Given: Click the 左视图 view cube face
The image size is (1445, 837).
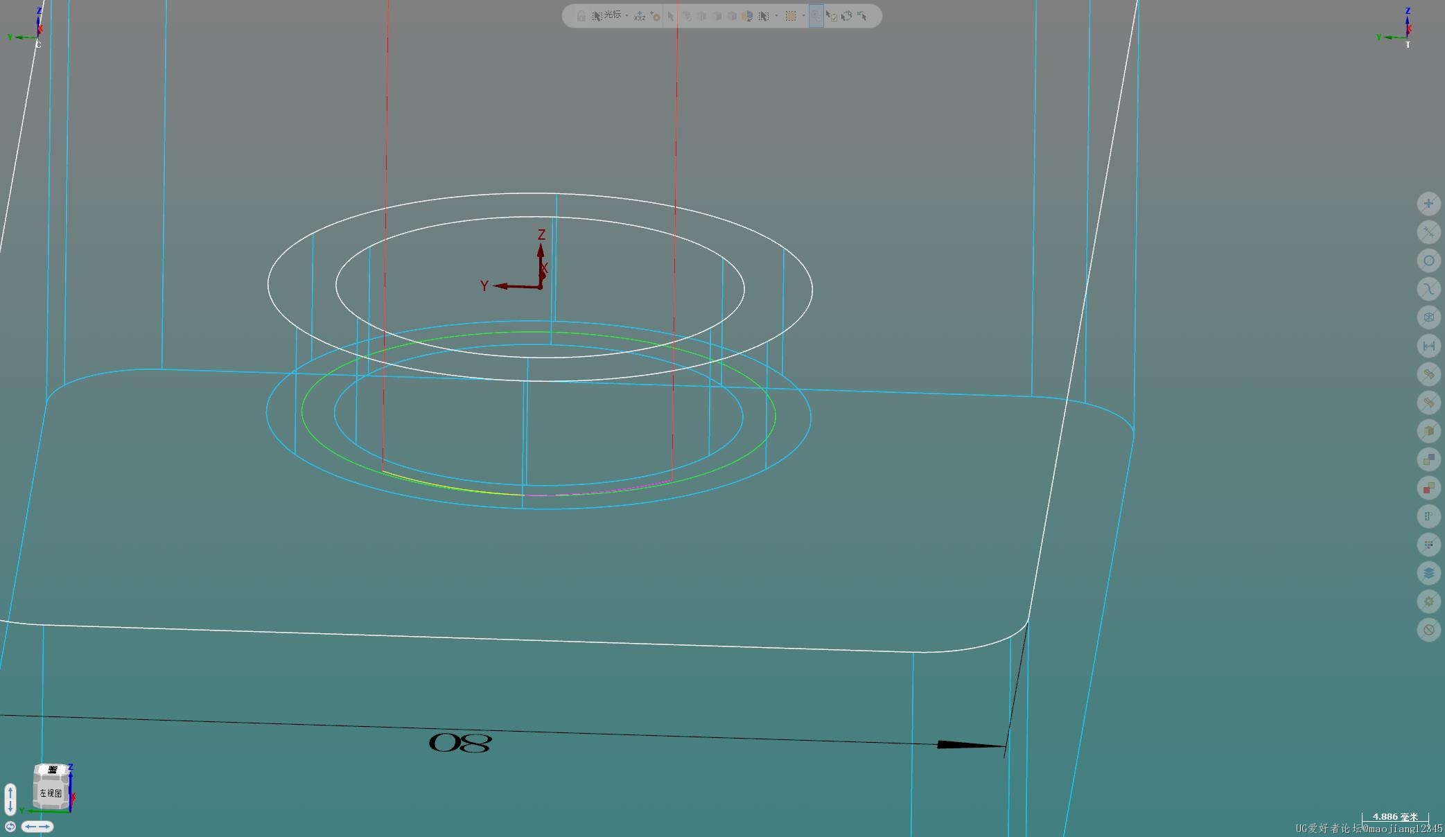Looking at the screenshot, I should point(50,793).
